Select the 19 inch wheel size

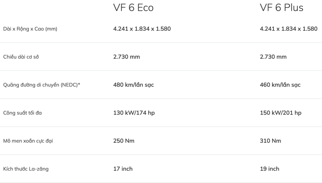269,169
